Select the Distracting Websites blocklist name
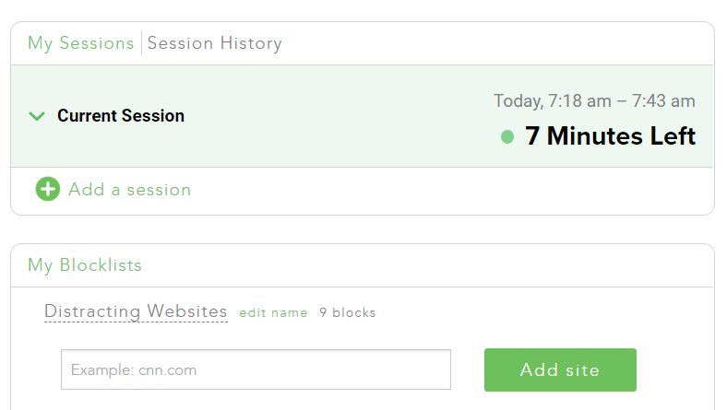This screenshot has width=727, height=410. (136, 311)
